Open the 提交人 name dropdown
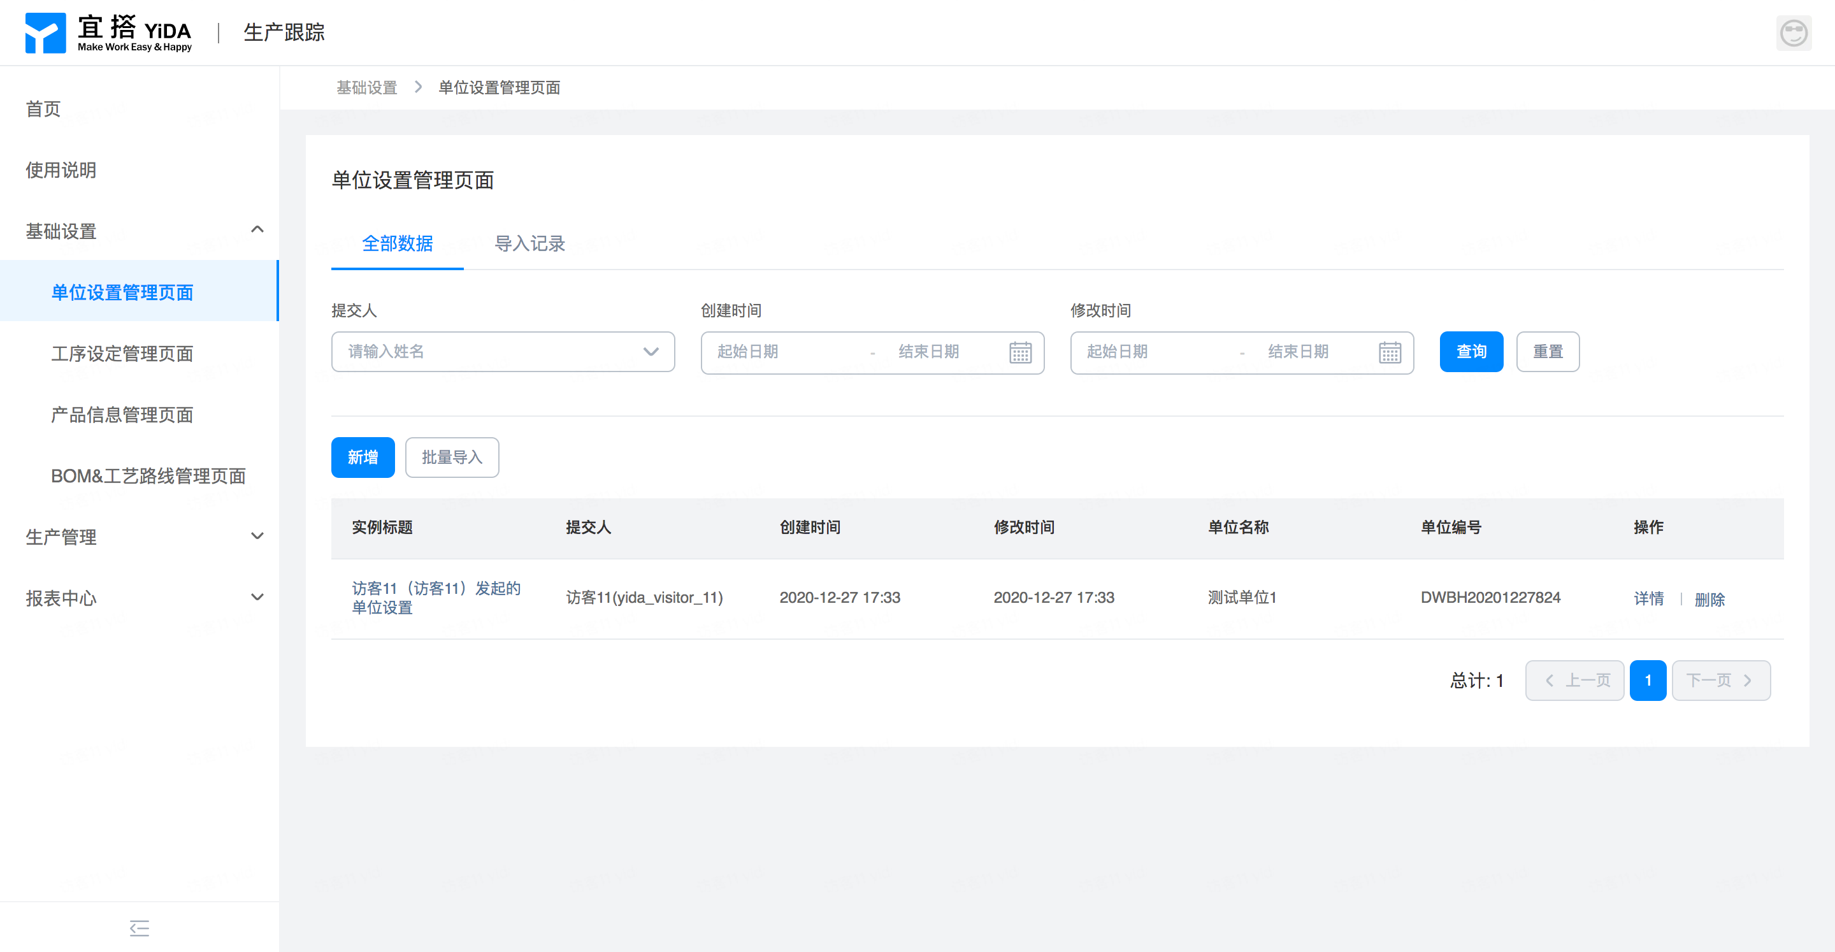Viewport: 1835px width, 952px height. [x=502, y=352]
